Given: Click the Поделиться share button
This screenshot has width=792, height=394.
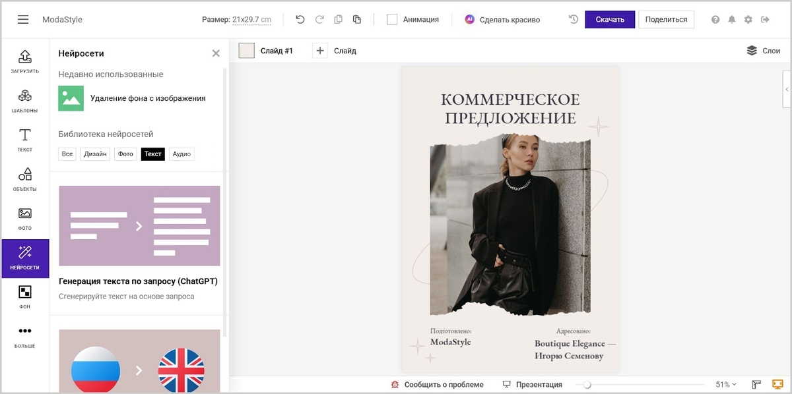Looking at the screenshot, I should click(x=666, y=20).
